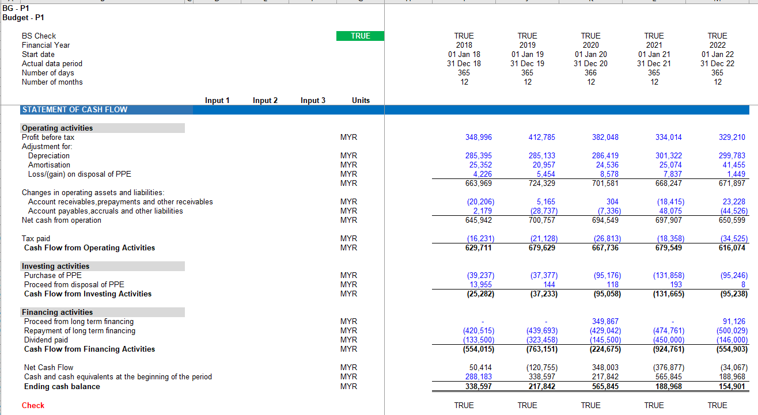Select the BS Check label

tap(39, 36)
